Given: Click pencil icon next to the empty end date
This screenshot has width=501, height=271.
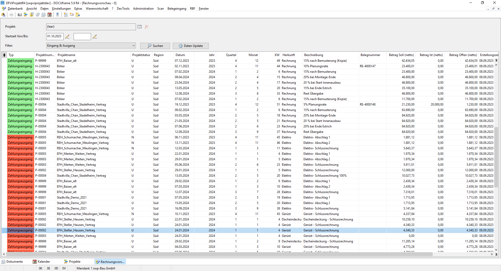Looking at the screenshot, I should pos(95,37).
